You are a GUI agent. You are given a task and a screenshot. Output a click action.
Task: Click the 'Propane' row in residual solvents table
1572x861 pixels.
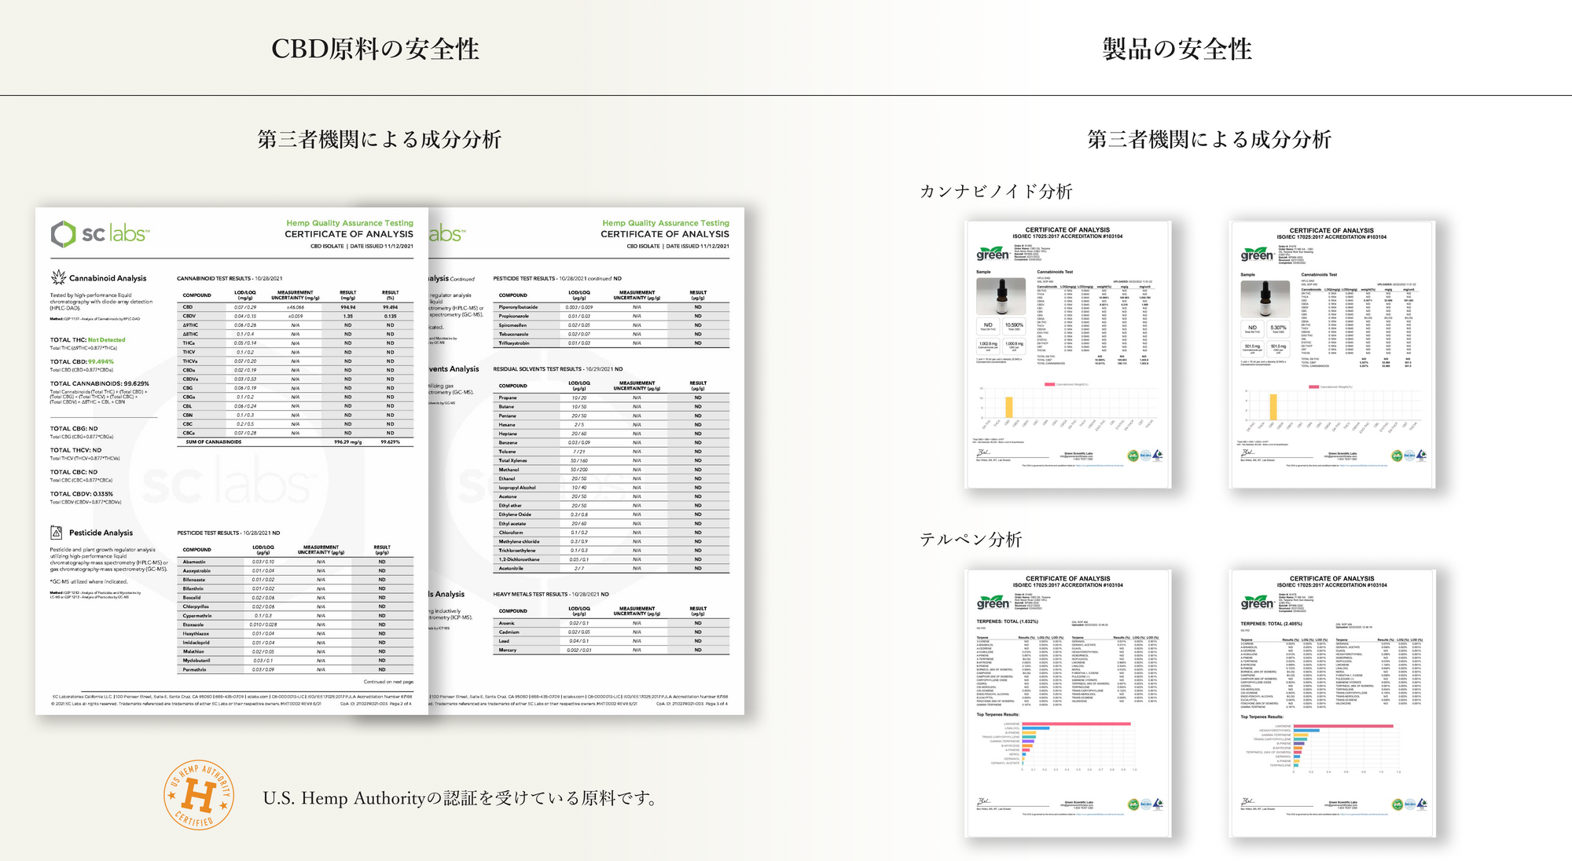coord(612,398)
